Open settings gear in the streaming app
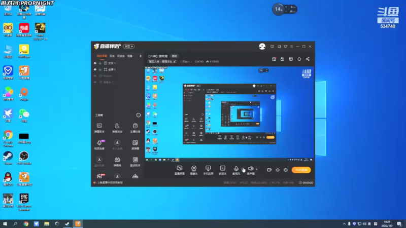406x228 pixels. 286,170
